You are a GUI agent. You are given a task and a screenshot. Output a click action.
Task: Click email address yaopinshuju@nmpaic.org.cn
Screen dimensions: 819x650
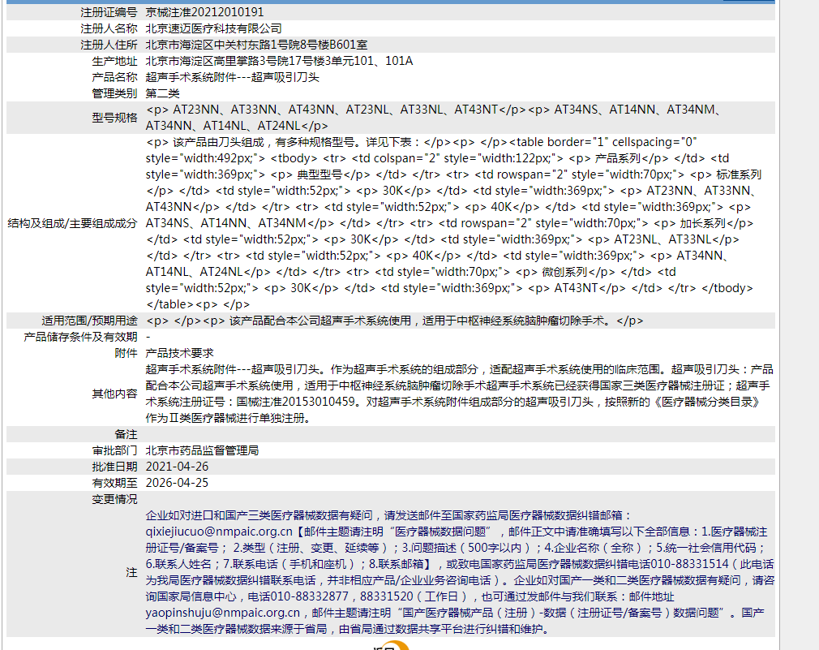222,613
